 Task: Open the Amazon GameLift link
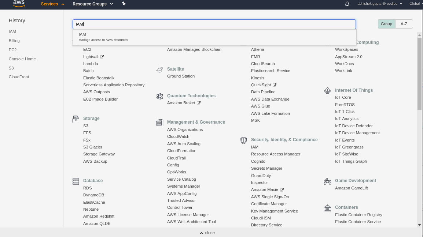pyautogui.click(x=351, y=188)
